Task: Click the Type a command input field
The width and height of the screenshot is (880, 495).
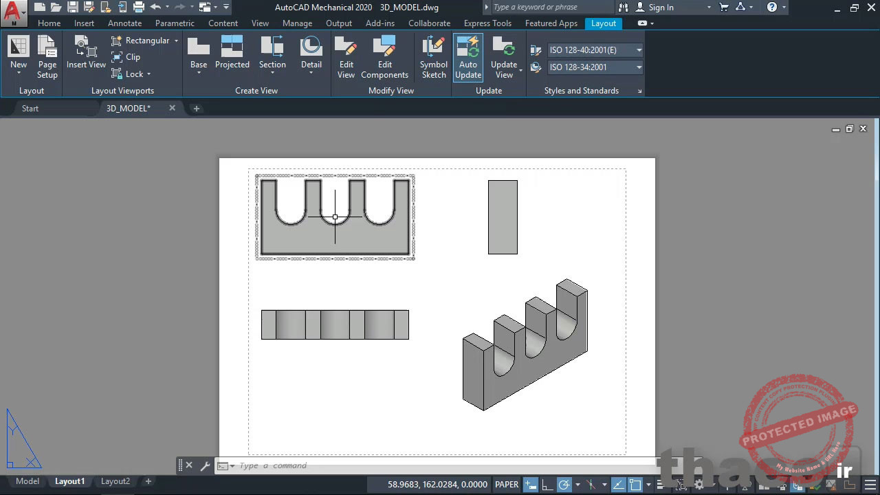Action: 440,465
